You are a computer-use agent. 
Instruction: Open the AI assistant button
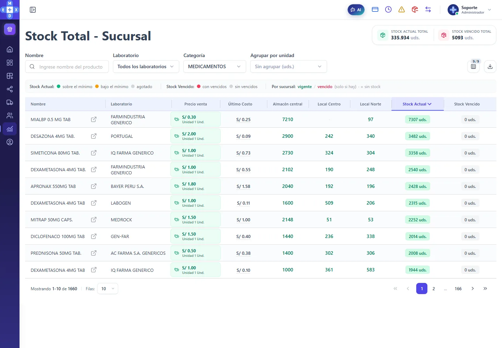pos(356,10)
